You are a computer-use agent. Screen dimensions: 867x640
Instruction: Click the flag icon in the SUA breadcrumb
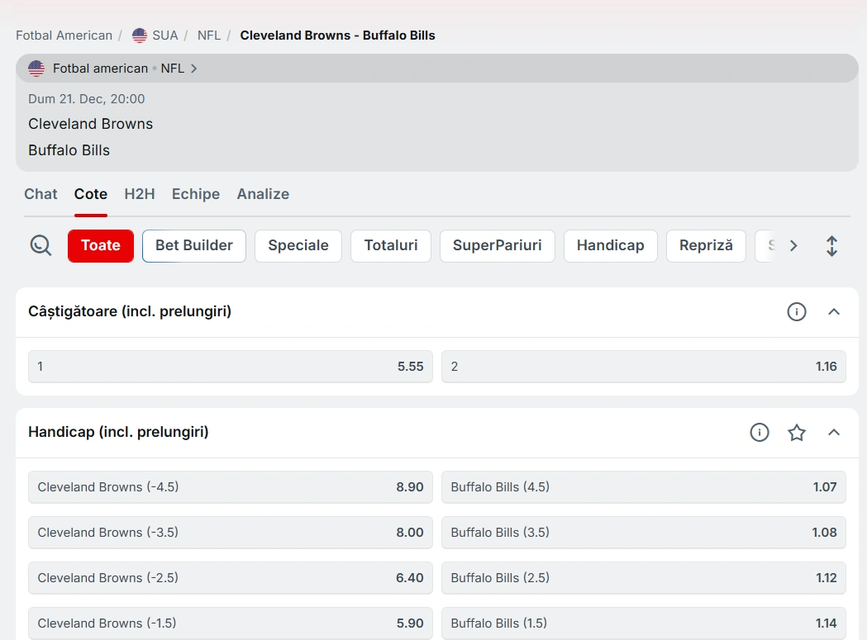(x=139, y=36)
